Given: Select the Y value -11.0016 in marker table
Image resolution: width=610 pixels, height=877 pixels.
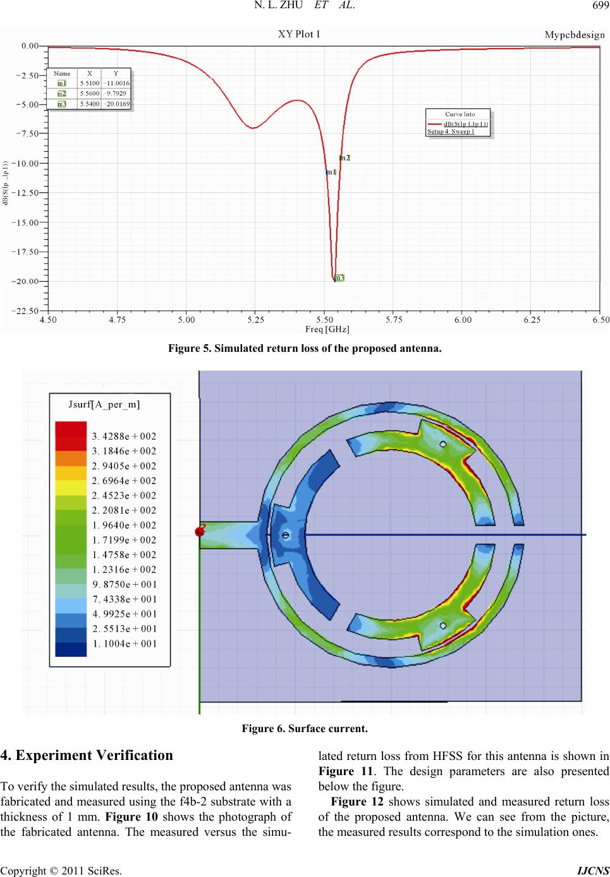Looking at the screenshot, I should (x=116, y=84).
